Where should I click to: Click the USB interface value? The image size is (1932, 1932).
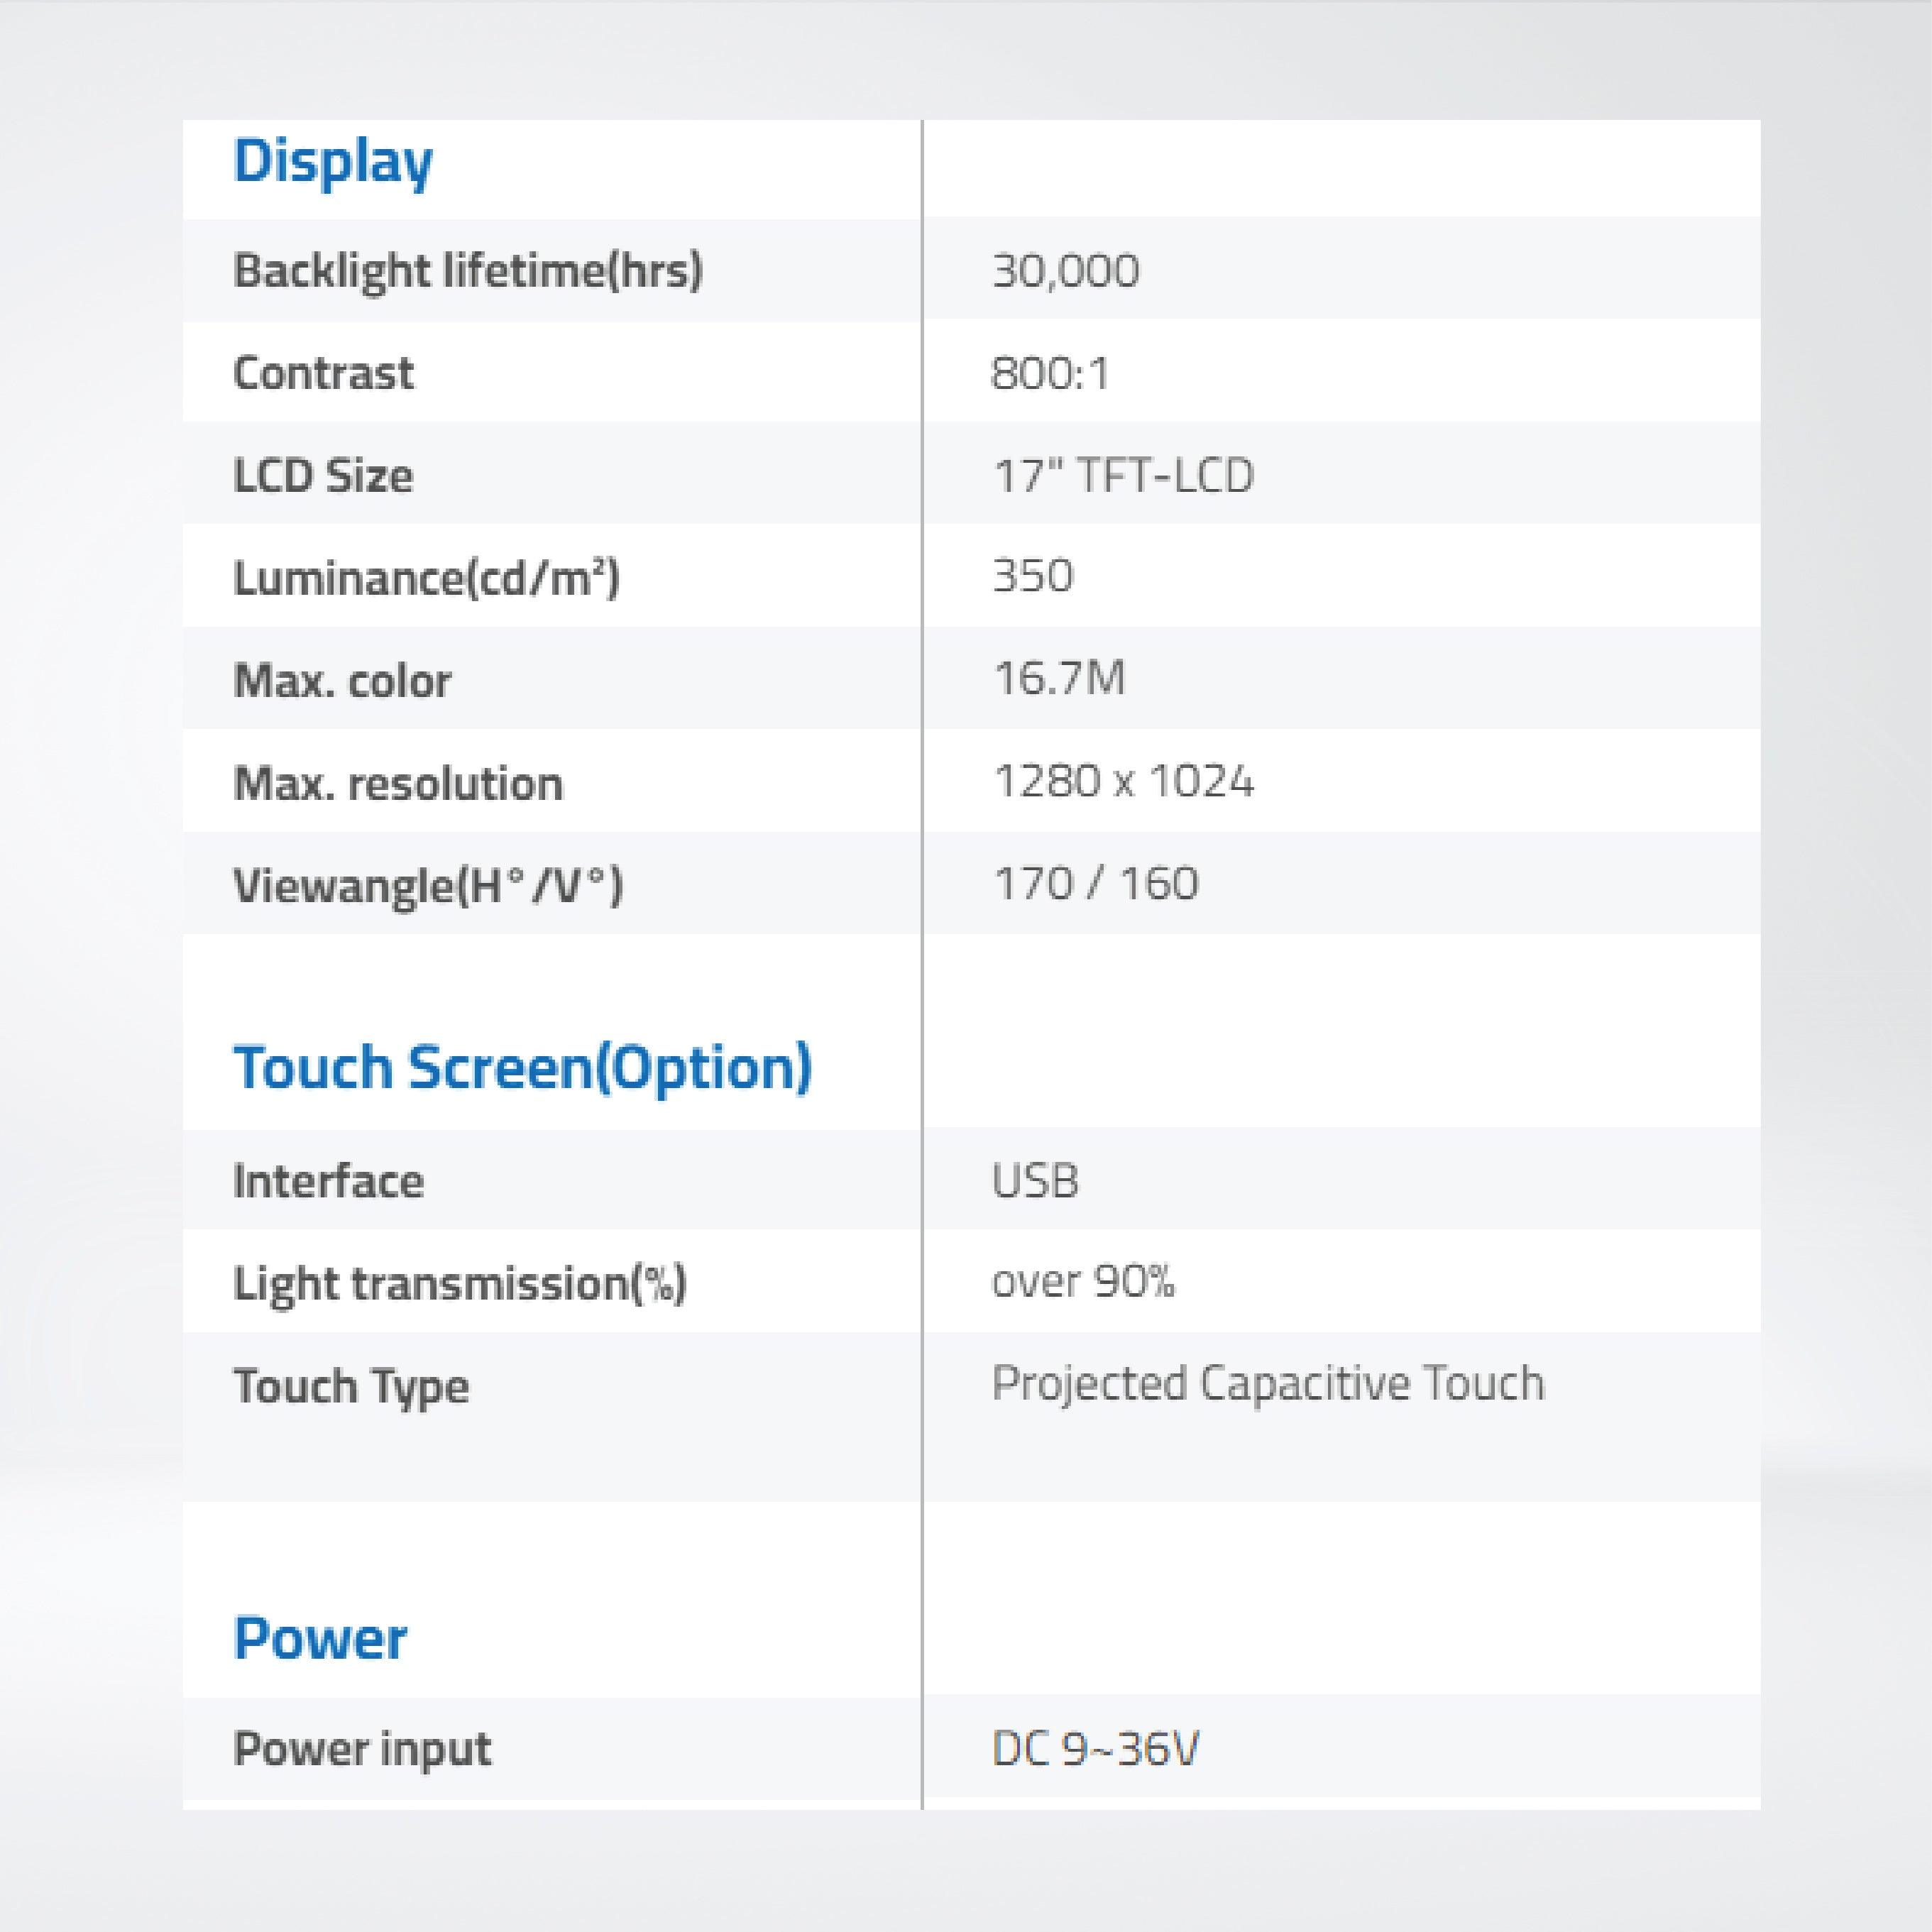pyautogui.click(x=1035, y=1181)
